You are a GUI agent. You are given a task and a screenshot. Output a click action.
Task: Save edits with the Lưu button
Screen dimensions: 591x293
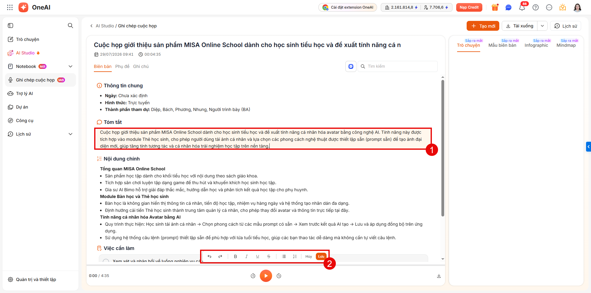point(321,256)
